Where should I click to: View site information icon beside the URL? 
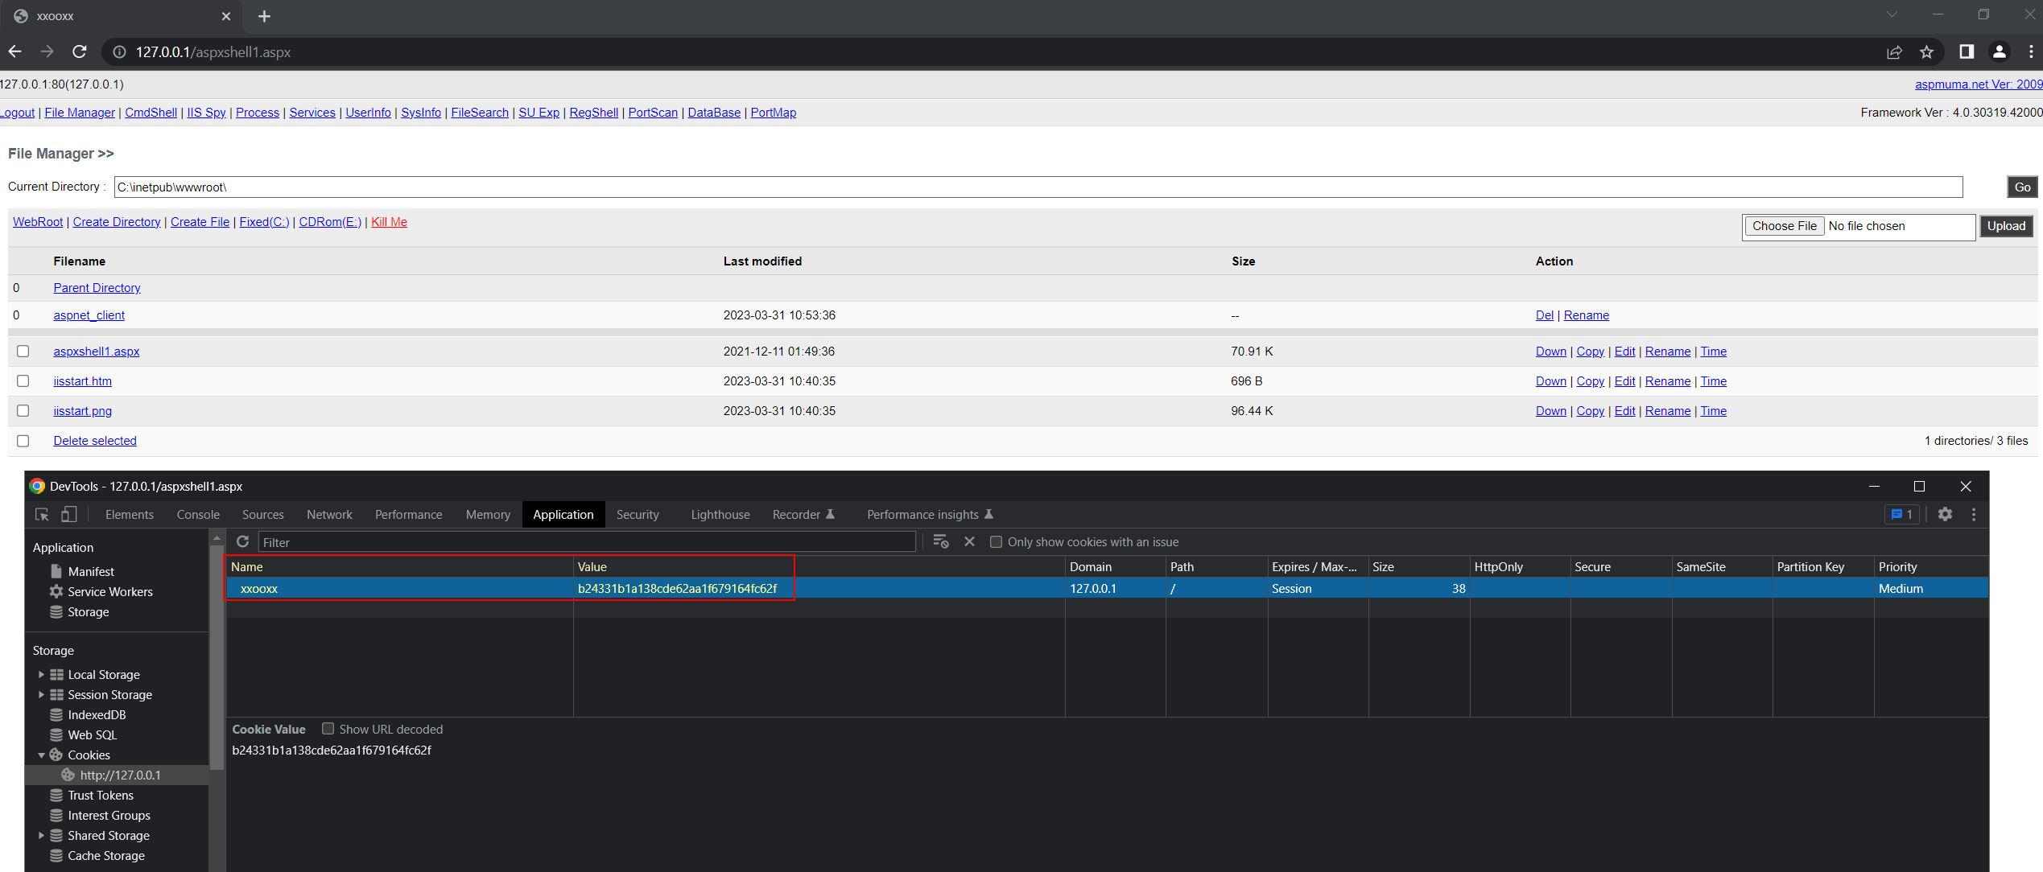coord(119,51)
